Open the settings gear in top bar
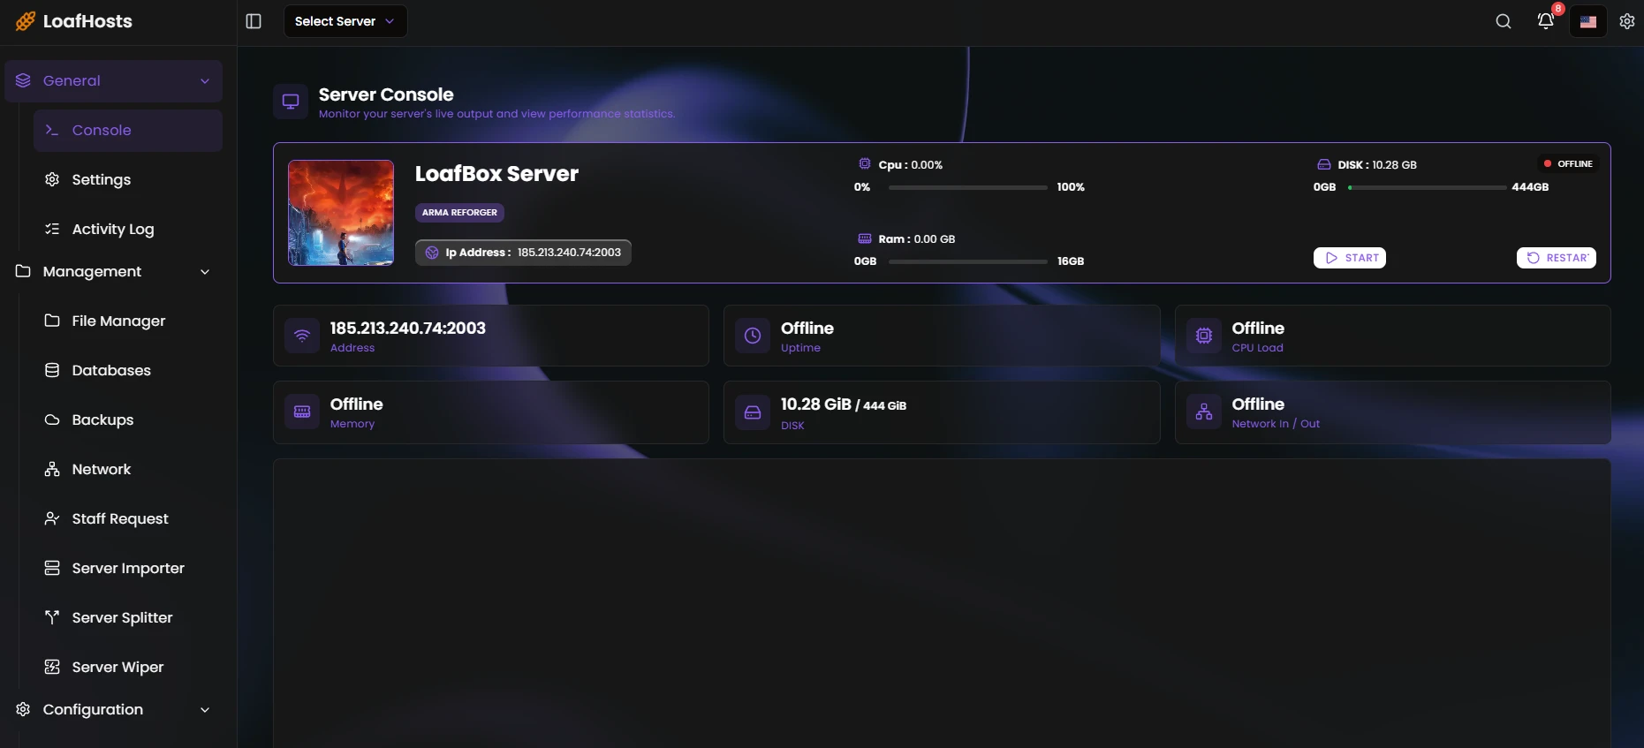This screenshot has height=748, width=1644. pyautogui.click(x=1626, y=21)
